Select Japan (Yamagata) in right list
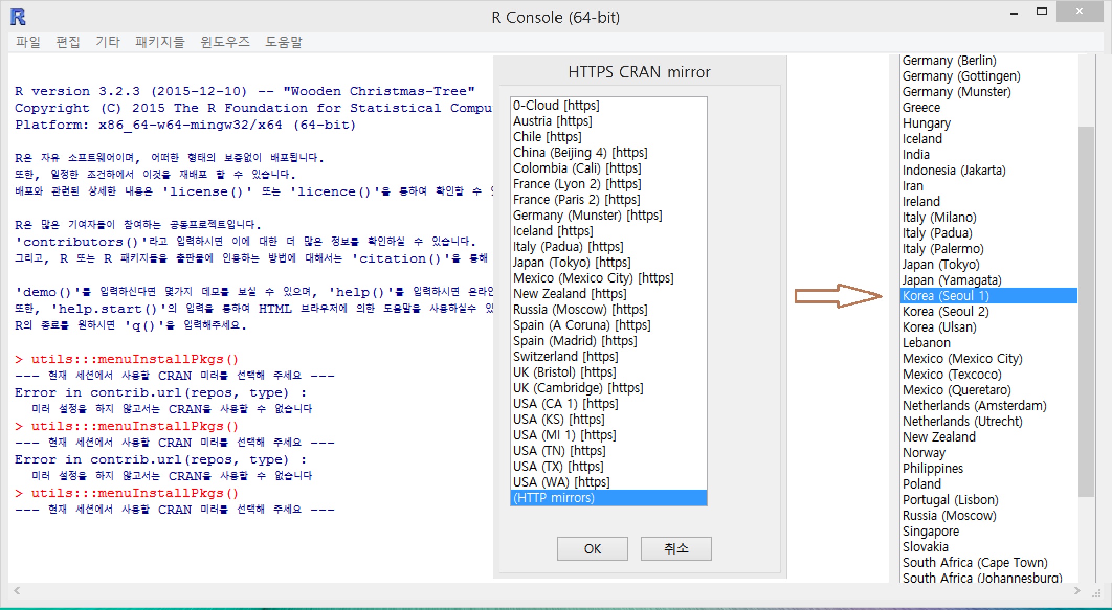 (x=988, y=280)
